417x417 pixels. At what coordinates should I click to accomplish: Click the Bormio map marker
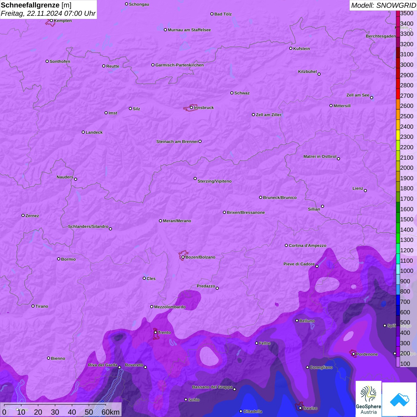coord(59,259)
